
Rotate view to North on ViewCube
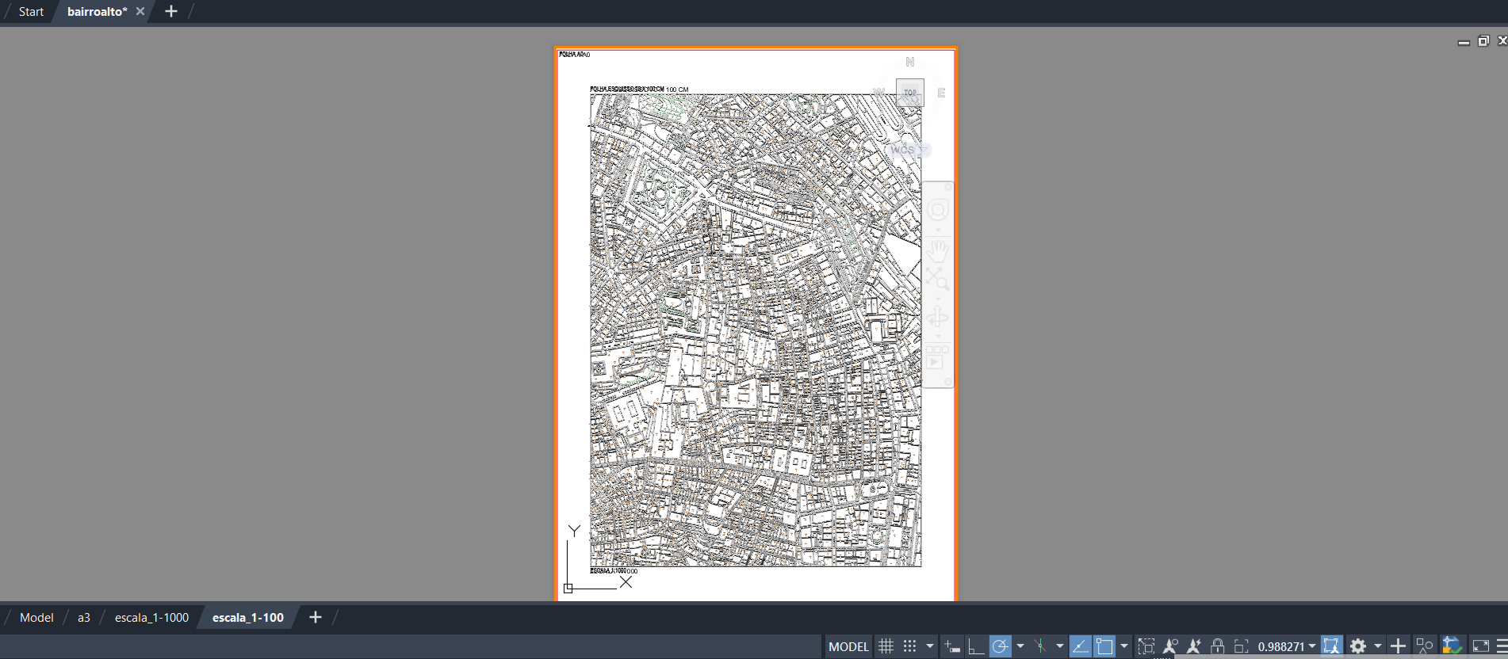[x=910, y=62]
